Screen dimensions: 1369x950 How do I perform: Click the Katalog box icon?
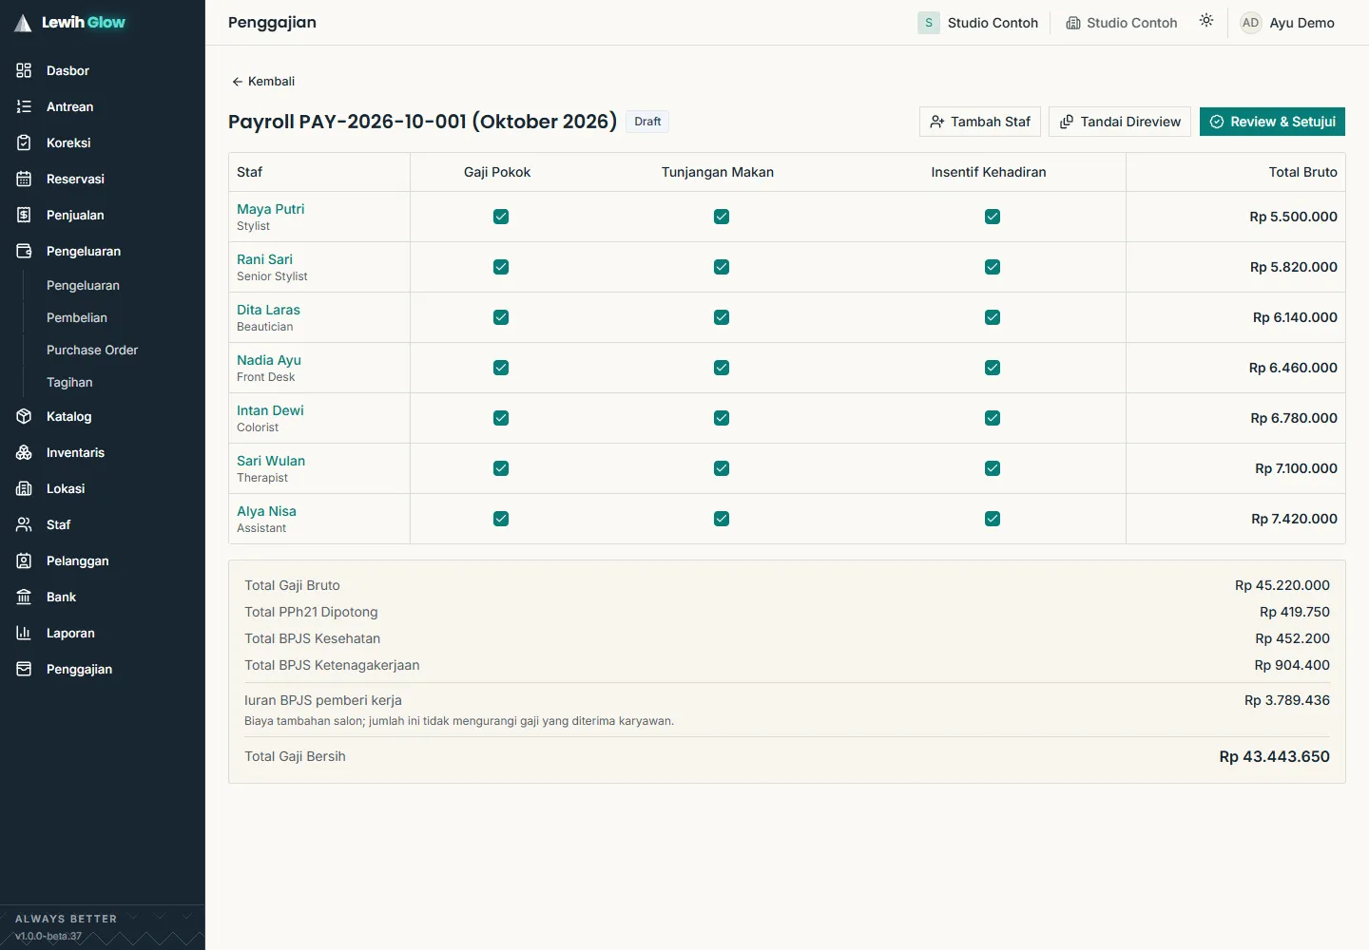[x=24, y=416]
